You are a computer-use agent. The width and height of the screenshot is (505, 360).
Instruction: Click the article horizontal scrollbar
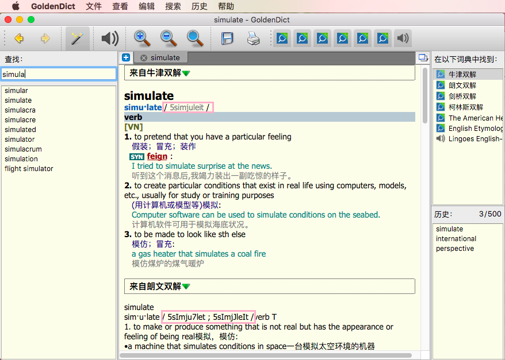pos(266,355)
